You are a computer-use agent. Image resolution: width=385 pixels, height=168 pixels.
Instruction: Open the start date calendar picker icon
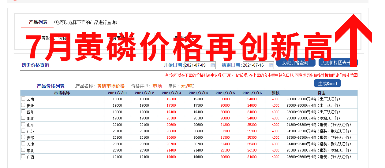click(x=213, y=65)
